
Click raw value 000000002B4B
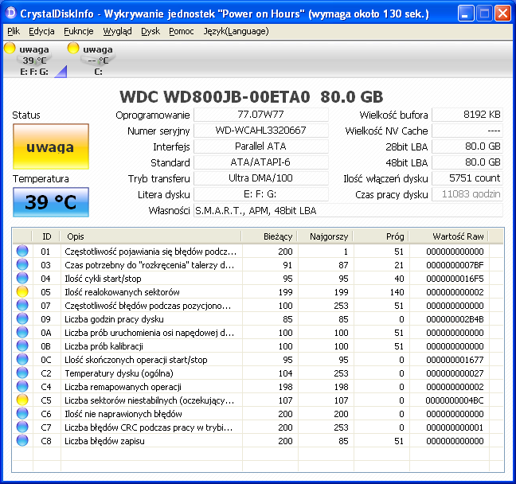(x=455, y=319)
